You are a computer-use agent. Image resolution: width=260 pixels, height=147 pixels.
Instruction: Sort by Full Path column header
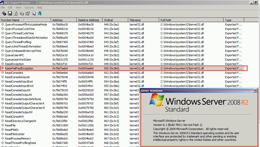(x=191, y=20)
